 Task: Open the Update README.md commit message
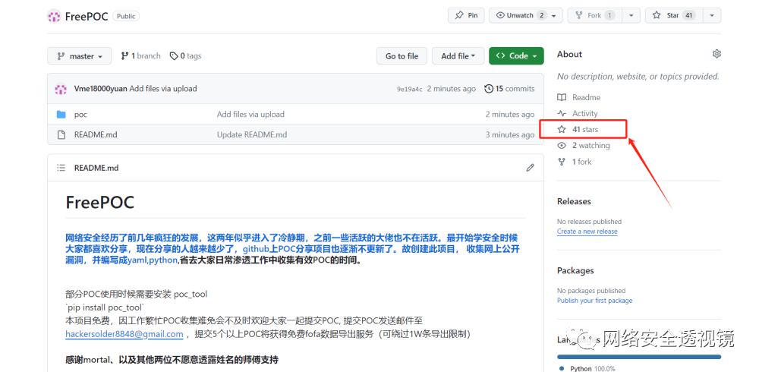[x=252, y=134]
